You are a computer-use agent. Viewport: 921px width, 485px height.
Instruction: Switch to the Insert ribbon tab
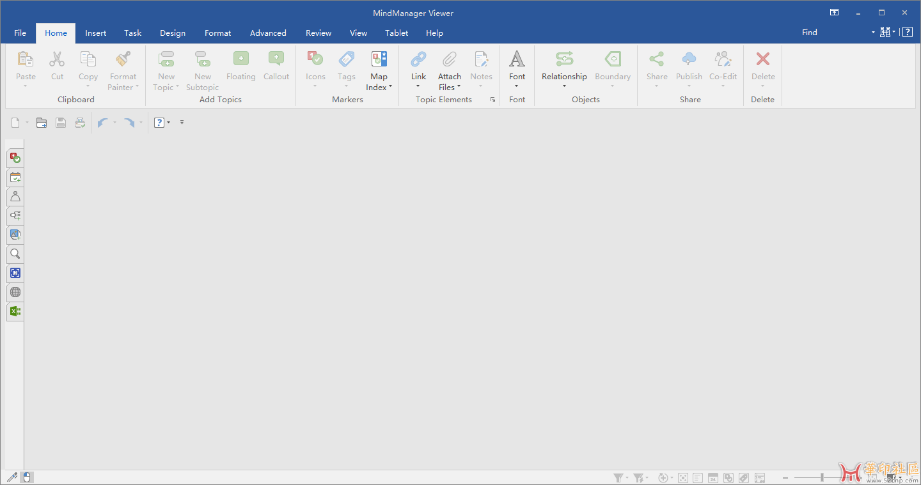(x=96, y=33)
